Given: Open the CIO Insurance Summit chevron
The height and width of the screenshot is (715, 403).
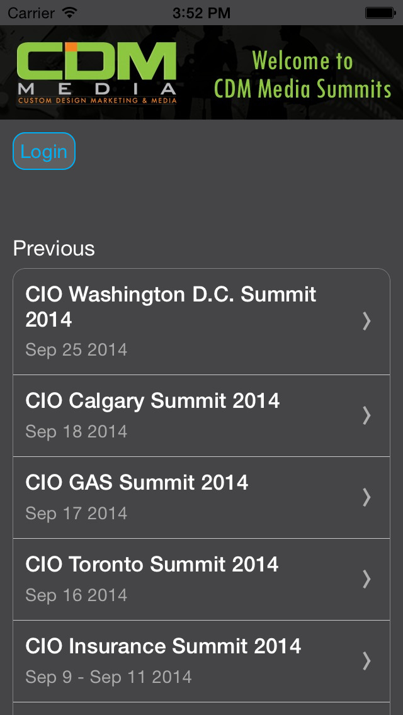Looking at the screenshot, I should point(366,661).
